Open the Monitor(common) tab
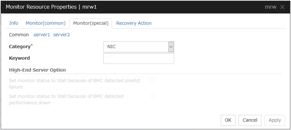This screenshot has height=130, width=291. 46,23
